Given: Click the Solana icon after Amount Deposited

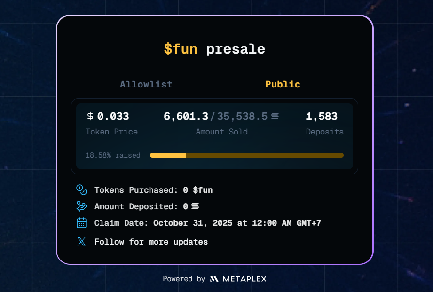Looking at the screenshot, I should point(195,206).
